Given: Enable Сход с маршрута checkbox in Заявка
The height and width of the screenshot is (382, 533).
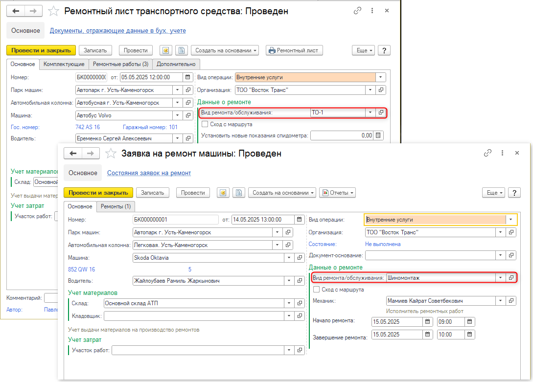Looking at the screenshot, I should [x=316, y=290].
